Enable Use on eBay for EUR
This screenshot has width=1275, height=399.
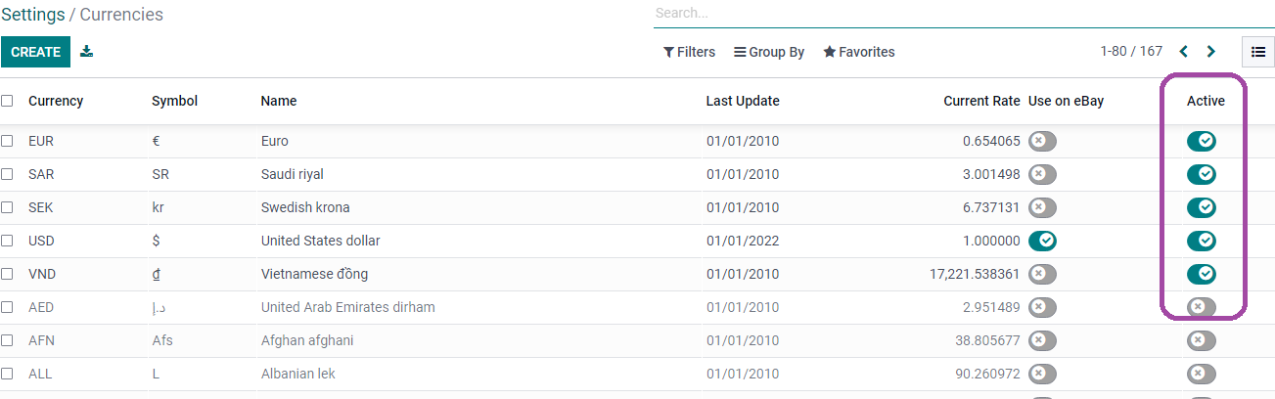click(x=1042, y=141)
